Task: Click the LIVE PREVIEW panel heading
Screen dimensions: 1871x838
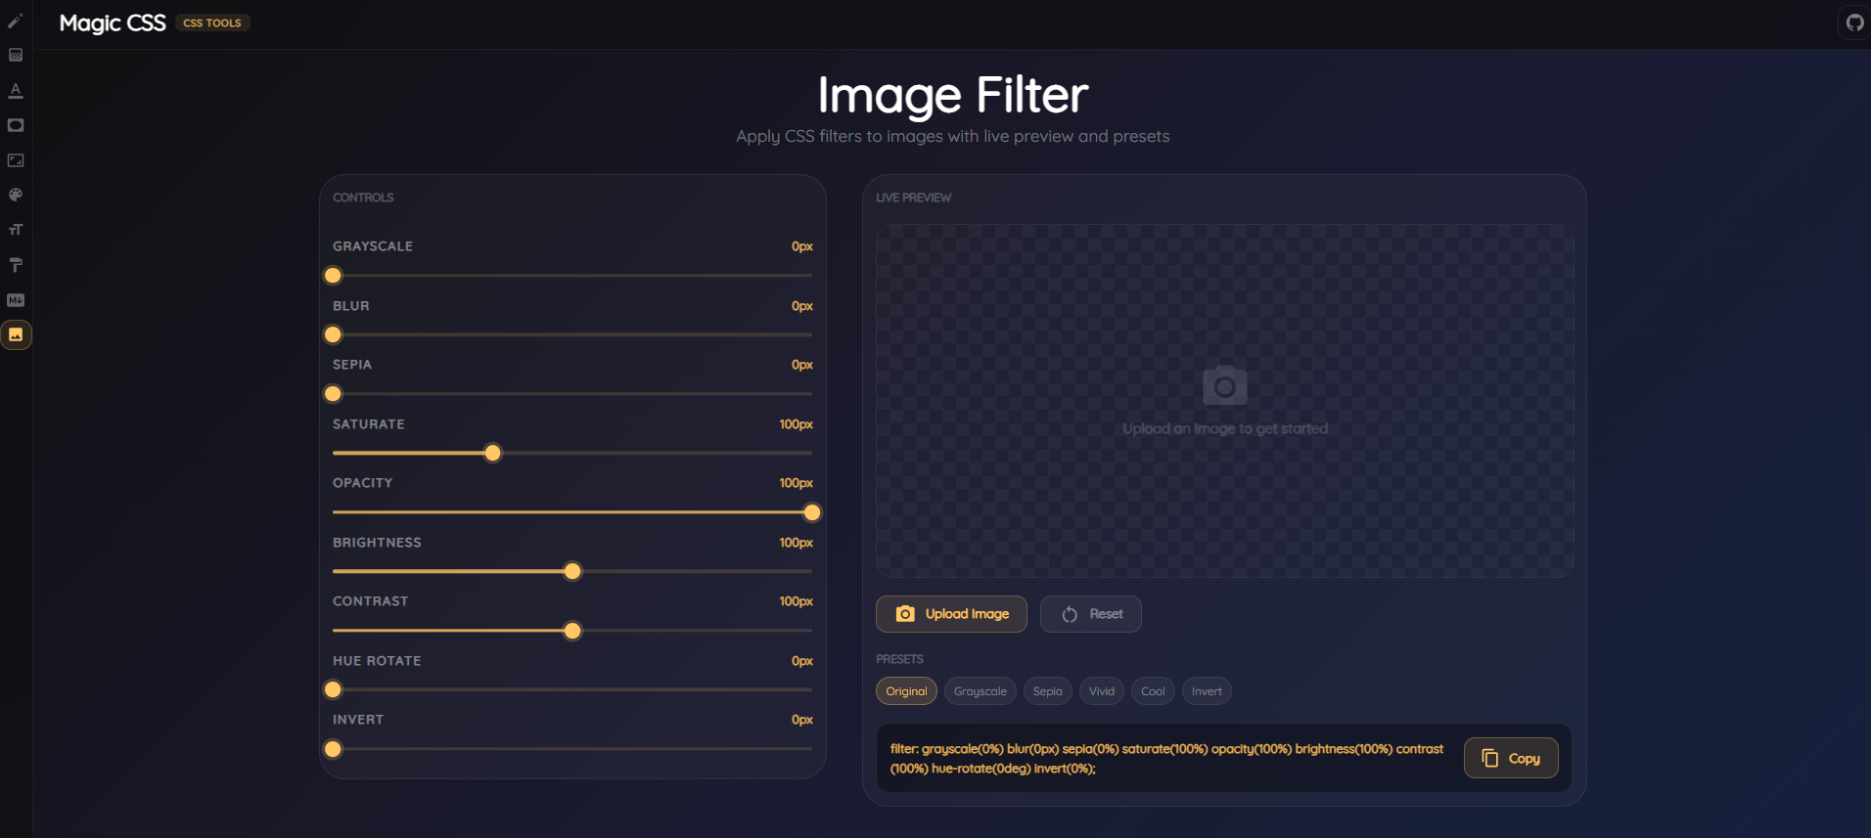Action: [x=913, y=198]
